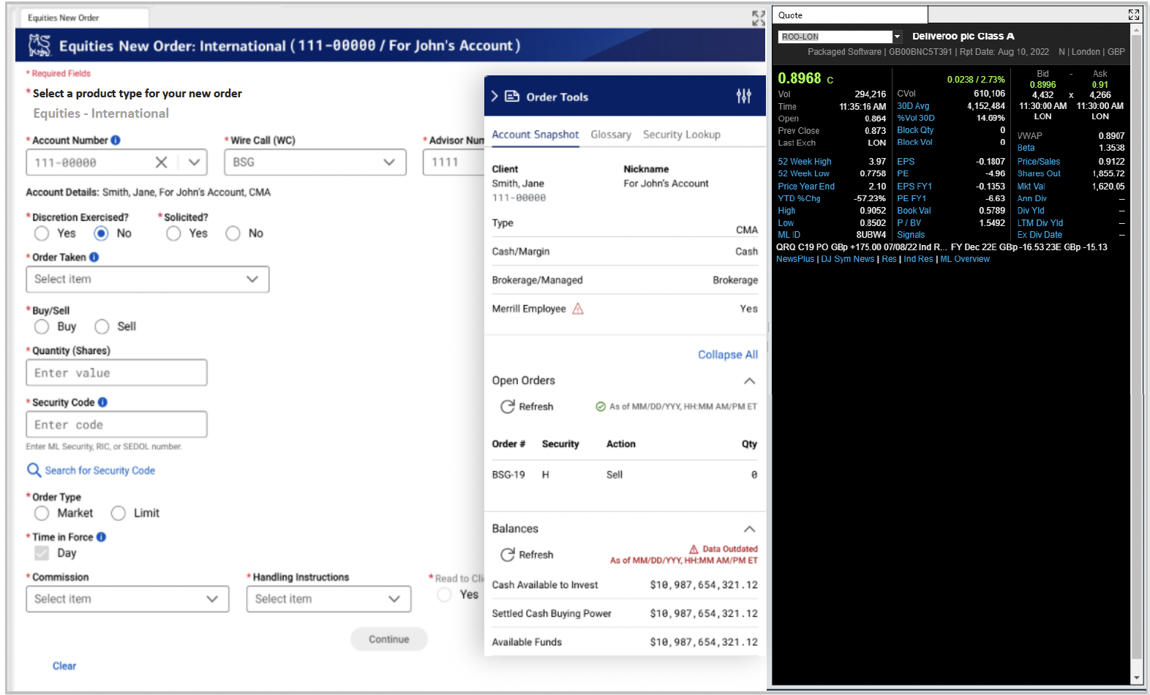Select Read to Client Yes option
The height and width of the screenshot is (695, 1150).
point(444,595)
